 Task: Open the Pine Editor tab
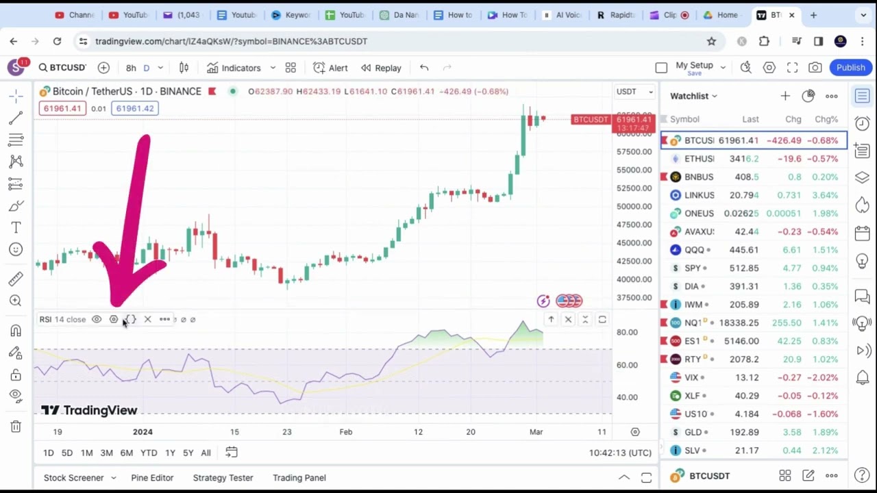pos(152,478)
